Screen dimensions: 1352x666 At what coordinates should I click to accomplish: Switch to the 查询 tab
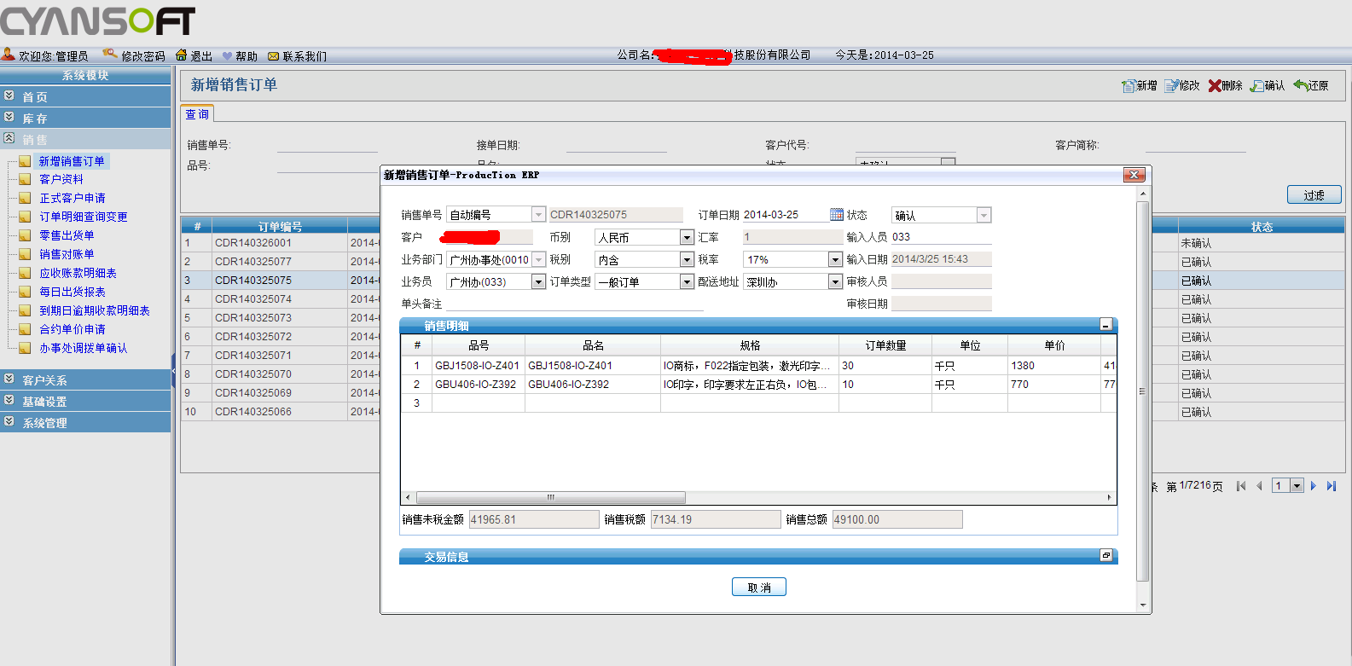click(x=197, y=114)
